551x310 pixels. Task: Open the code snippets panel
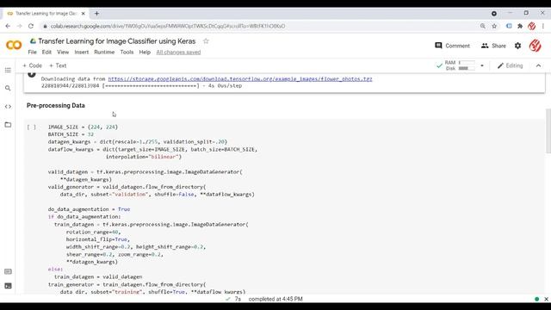pyautogui.click(x=8, y=107)
